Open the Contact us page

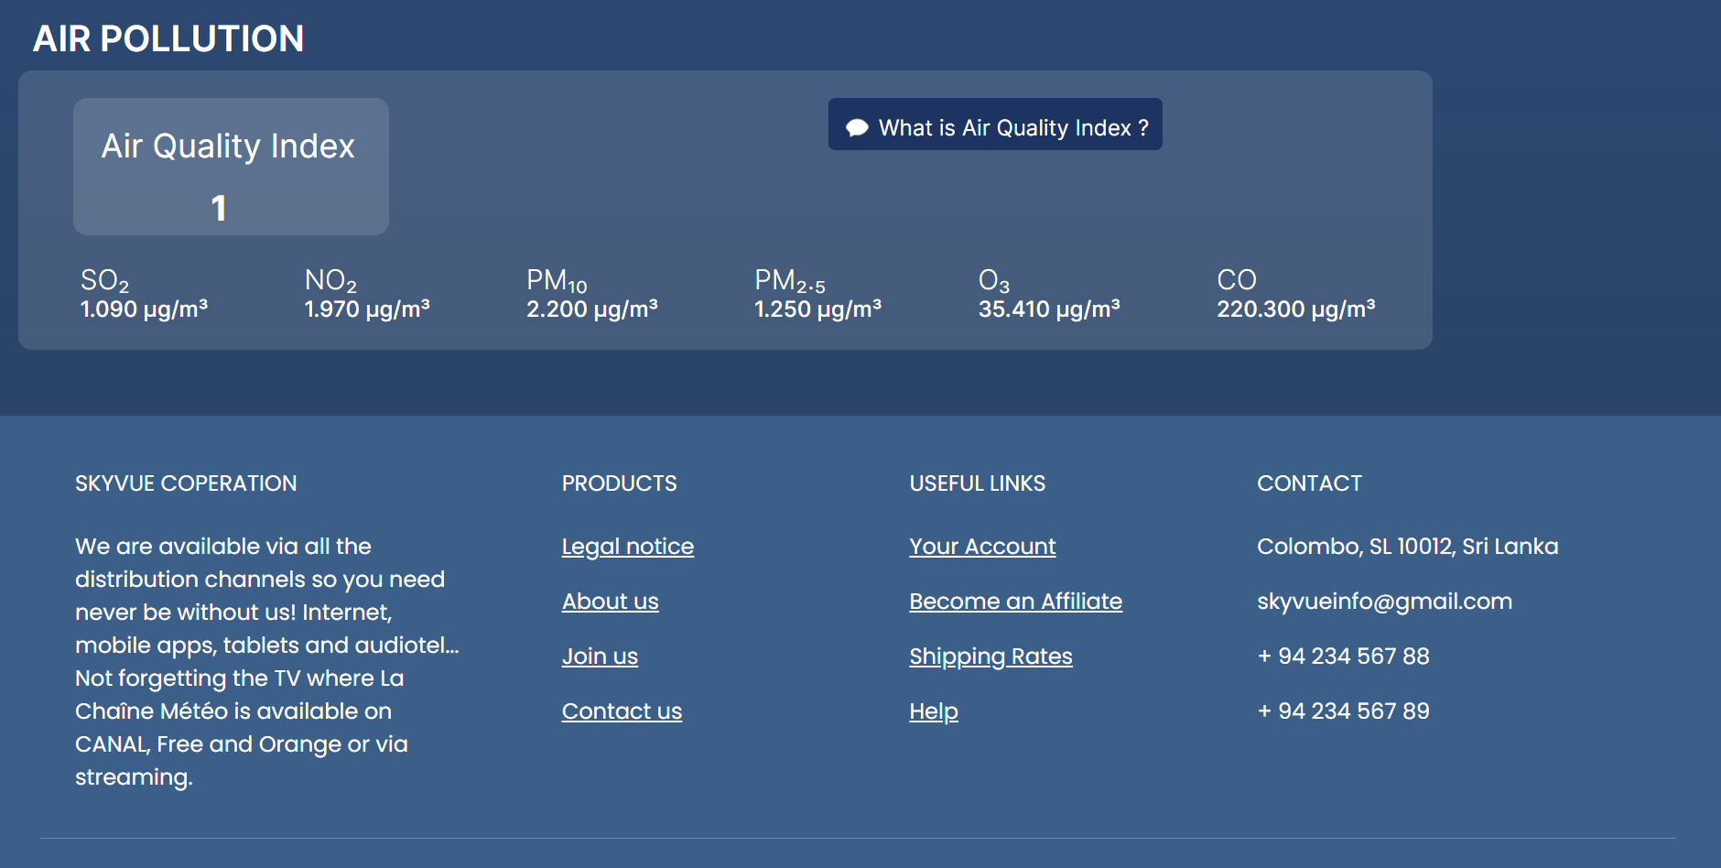pyautogui.click(x=622, y=711)
